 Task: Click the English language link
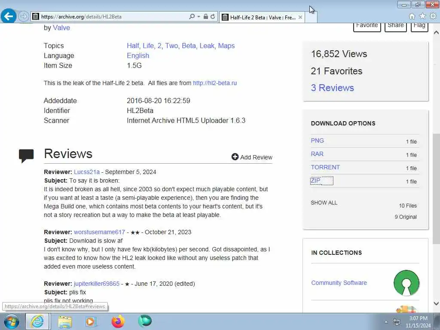click(138, 55)
